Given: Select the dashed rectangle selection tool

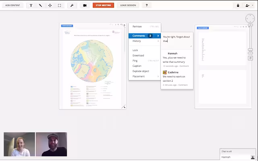Looking at the screenshot, I should (x=59, y=5).
